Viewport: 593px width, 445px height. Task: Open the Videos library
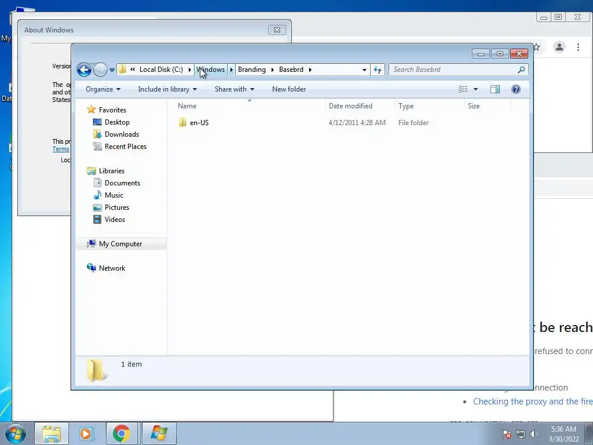click(x=115, y=220)
